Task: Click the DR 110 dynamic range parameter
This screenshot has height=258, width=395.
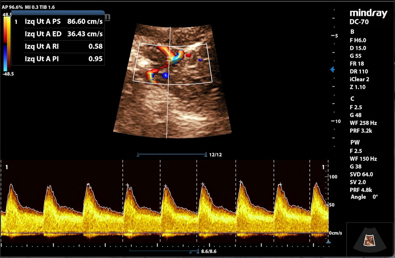Action: [359, 71]
